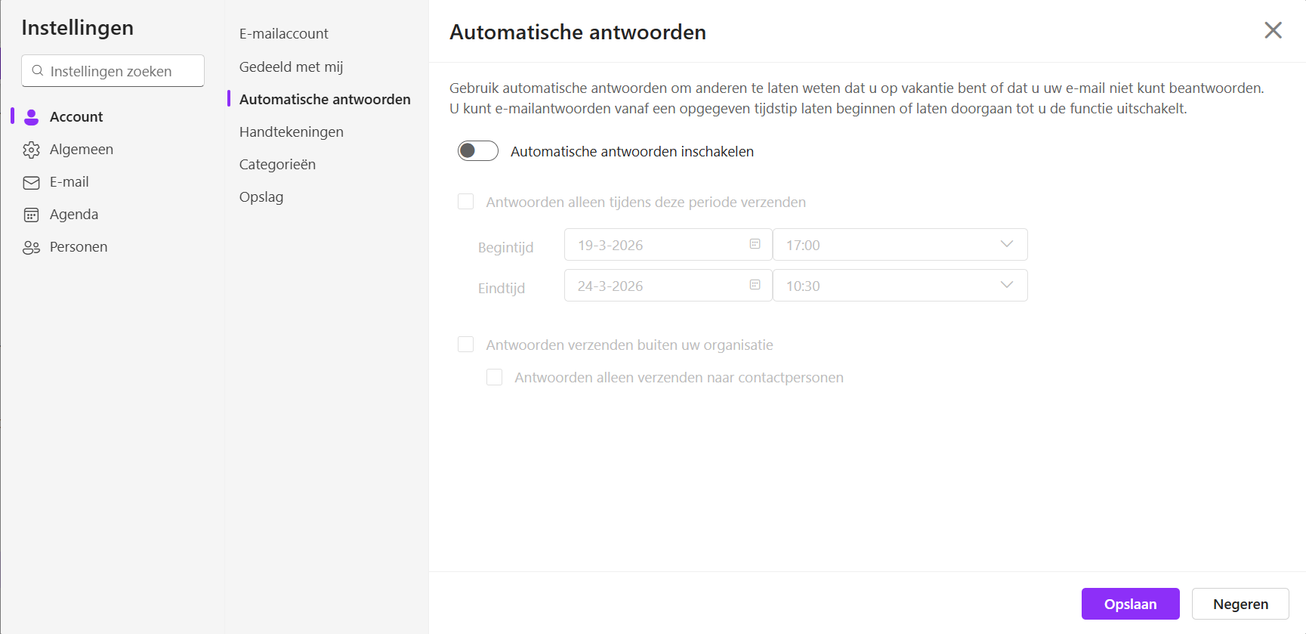The image size is (1306, 634).
Task: Click the Account person icon
Action: (31, 117)
